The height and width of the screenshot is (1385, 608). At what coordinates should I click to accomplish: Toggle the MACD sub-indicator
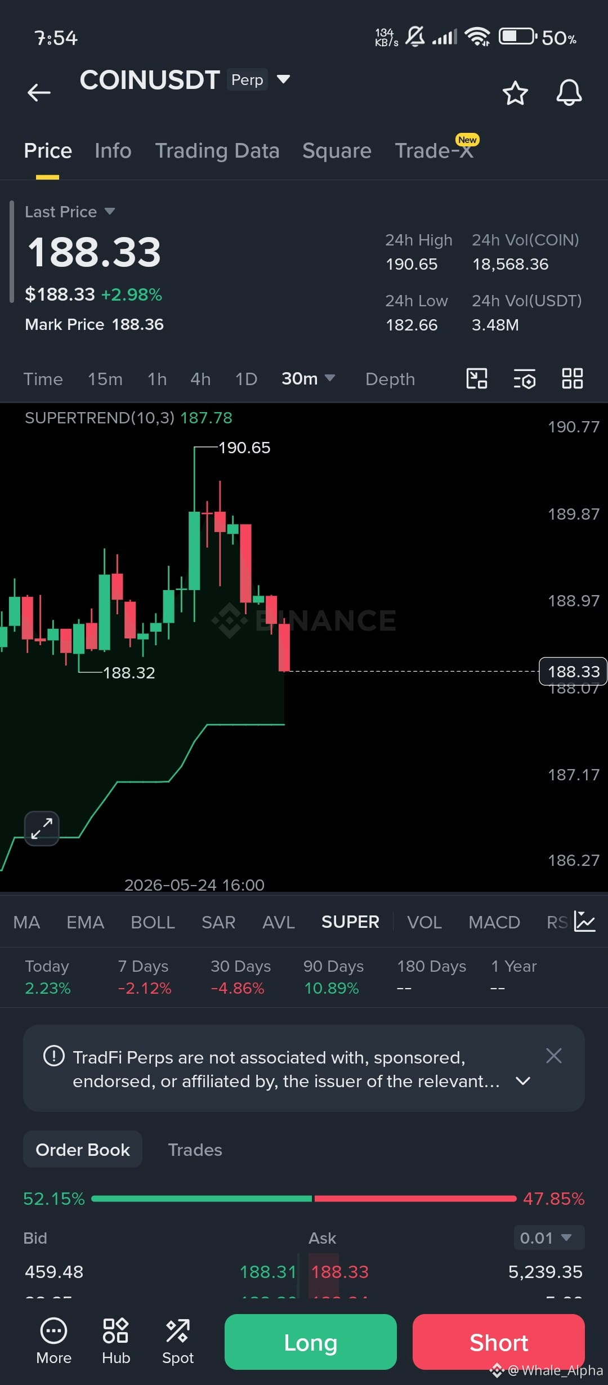tap(494, 922)
